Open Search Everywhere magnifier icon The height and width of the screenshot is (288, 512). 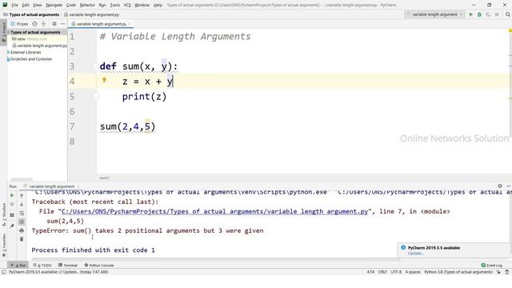click(x=508, y=14)
